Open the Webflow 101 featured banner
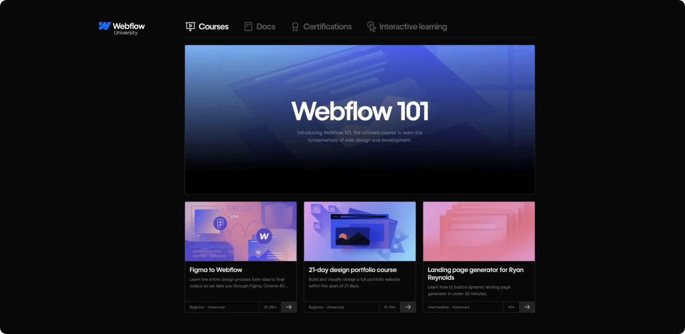Screen dimensions: 685x334 [359, 119]
